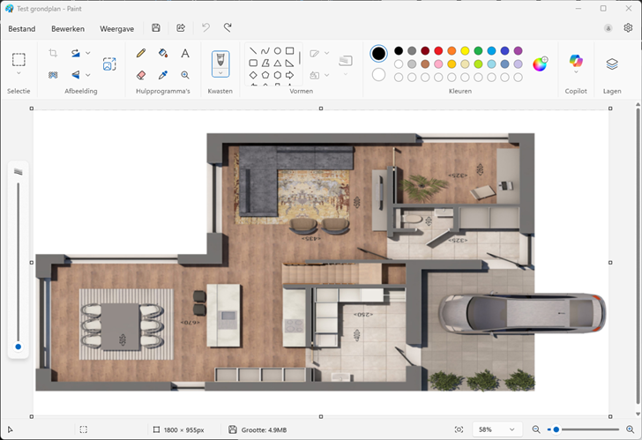
Task: Switch to the secondary color circle
Action: click(x=378, y=75)
